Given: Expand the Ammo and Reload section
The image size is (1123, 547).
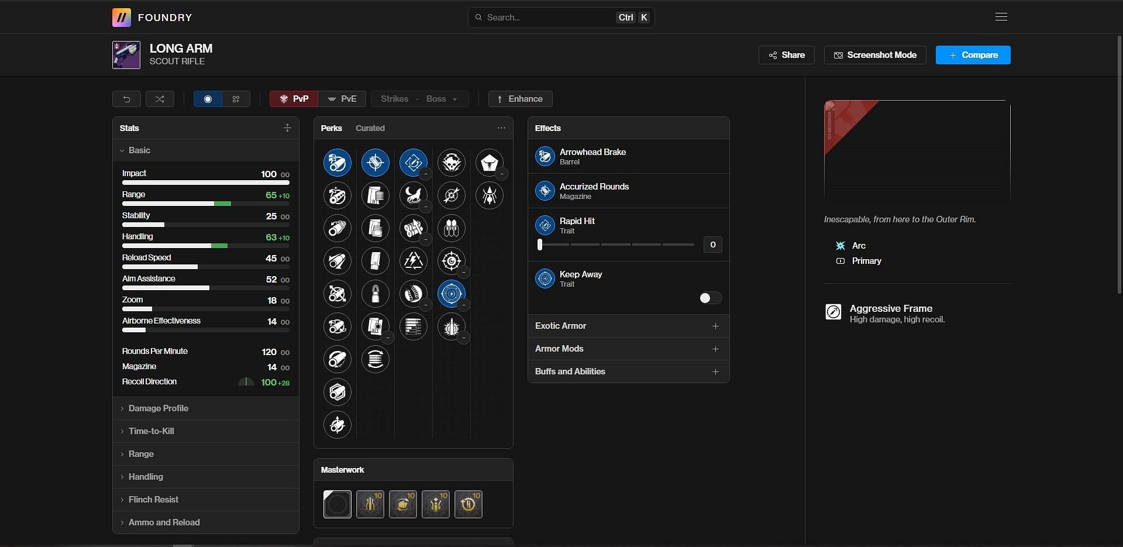Looking at the screenshot, I should coord(206,522).
